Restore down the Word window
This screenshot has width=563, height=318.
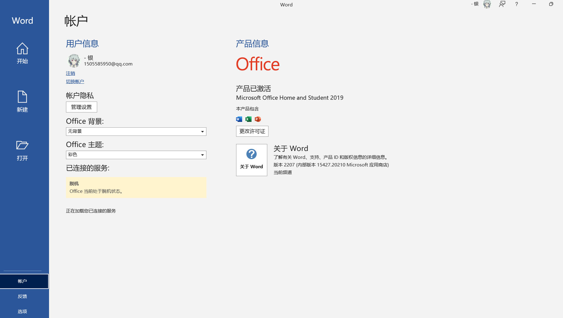(x=551, y=4)
